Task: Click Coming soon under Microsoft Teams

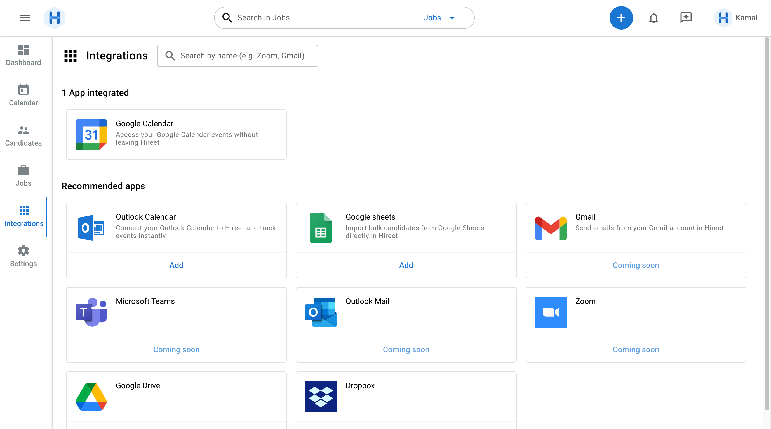Action: click(176, 349)
